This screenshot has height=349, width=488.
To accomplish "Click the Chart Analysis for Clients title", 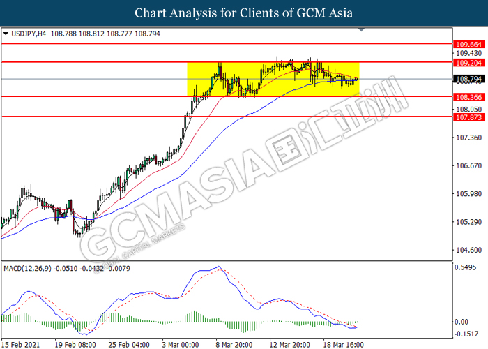I will click(x=244, y=13).
